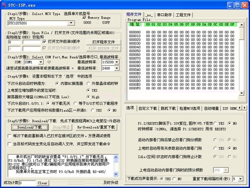Switch to the 自动增量 tab
250x188 pixels.
[x=211, y=109]
